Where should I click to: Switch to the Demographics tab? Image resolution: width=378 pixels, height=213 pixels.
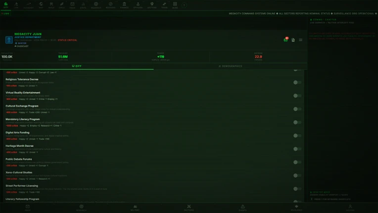[x=230, y=66]
